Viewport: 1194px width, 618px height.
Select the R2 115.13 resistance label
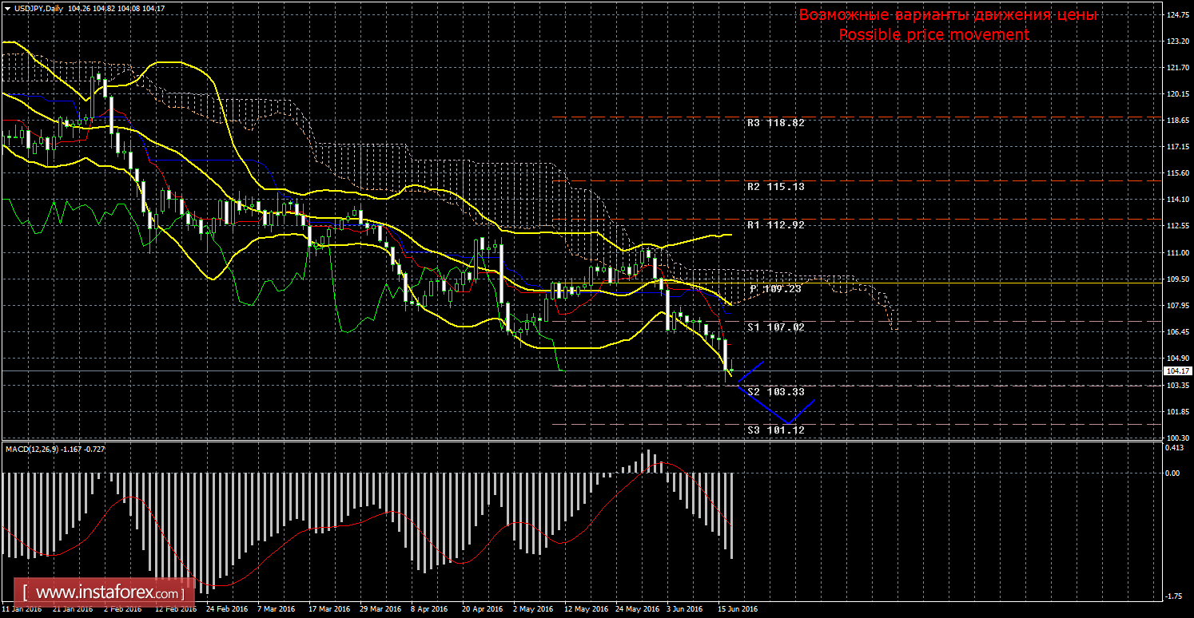775,186
